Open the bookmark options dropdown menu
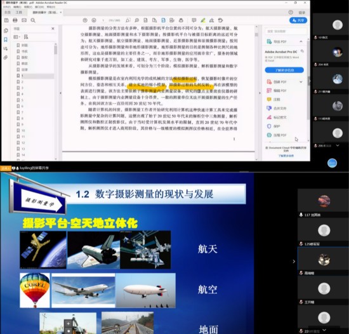The height and width of the screenshot is (334, 349). (x=17, y=37)
